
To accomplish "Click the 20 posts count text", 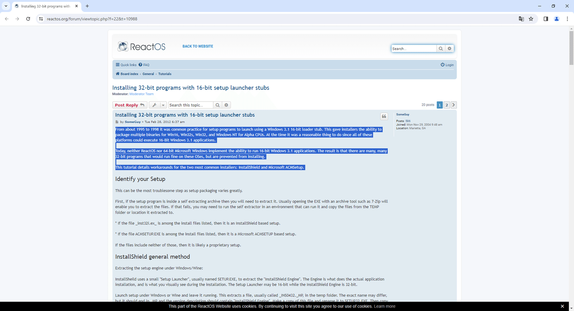I will (428, 105).
